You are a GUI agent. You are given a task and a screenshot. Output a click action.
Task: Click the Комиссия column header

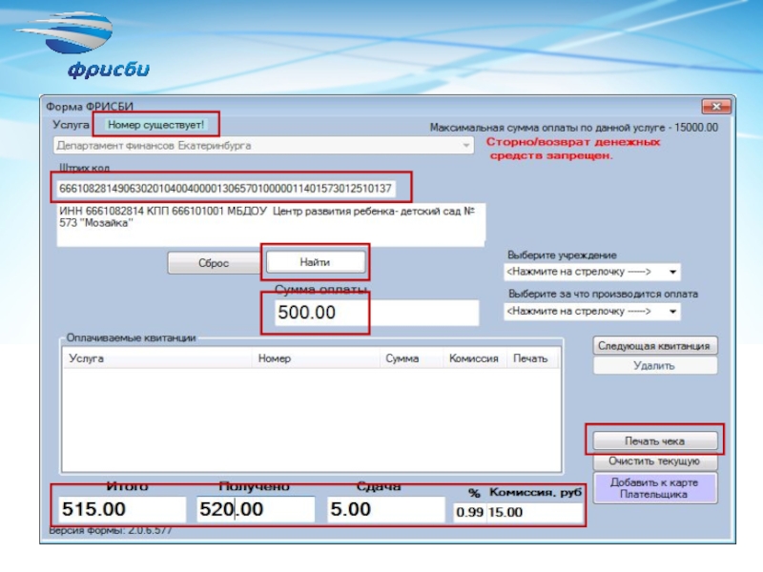(474, 358)
